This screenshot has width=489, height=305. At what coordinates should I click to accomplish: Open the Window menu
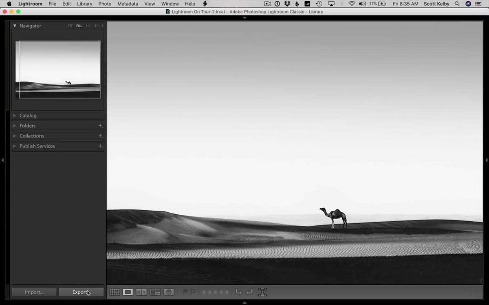tap(170, 4)
